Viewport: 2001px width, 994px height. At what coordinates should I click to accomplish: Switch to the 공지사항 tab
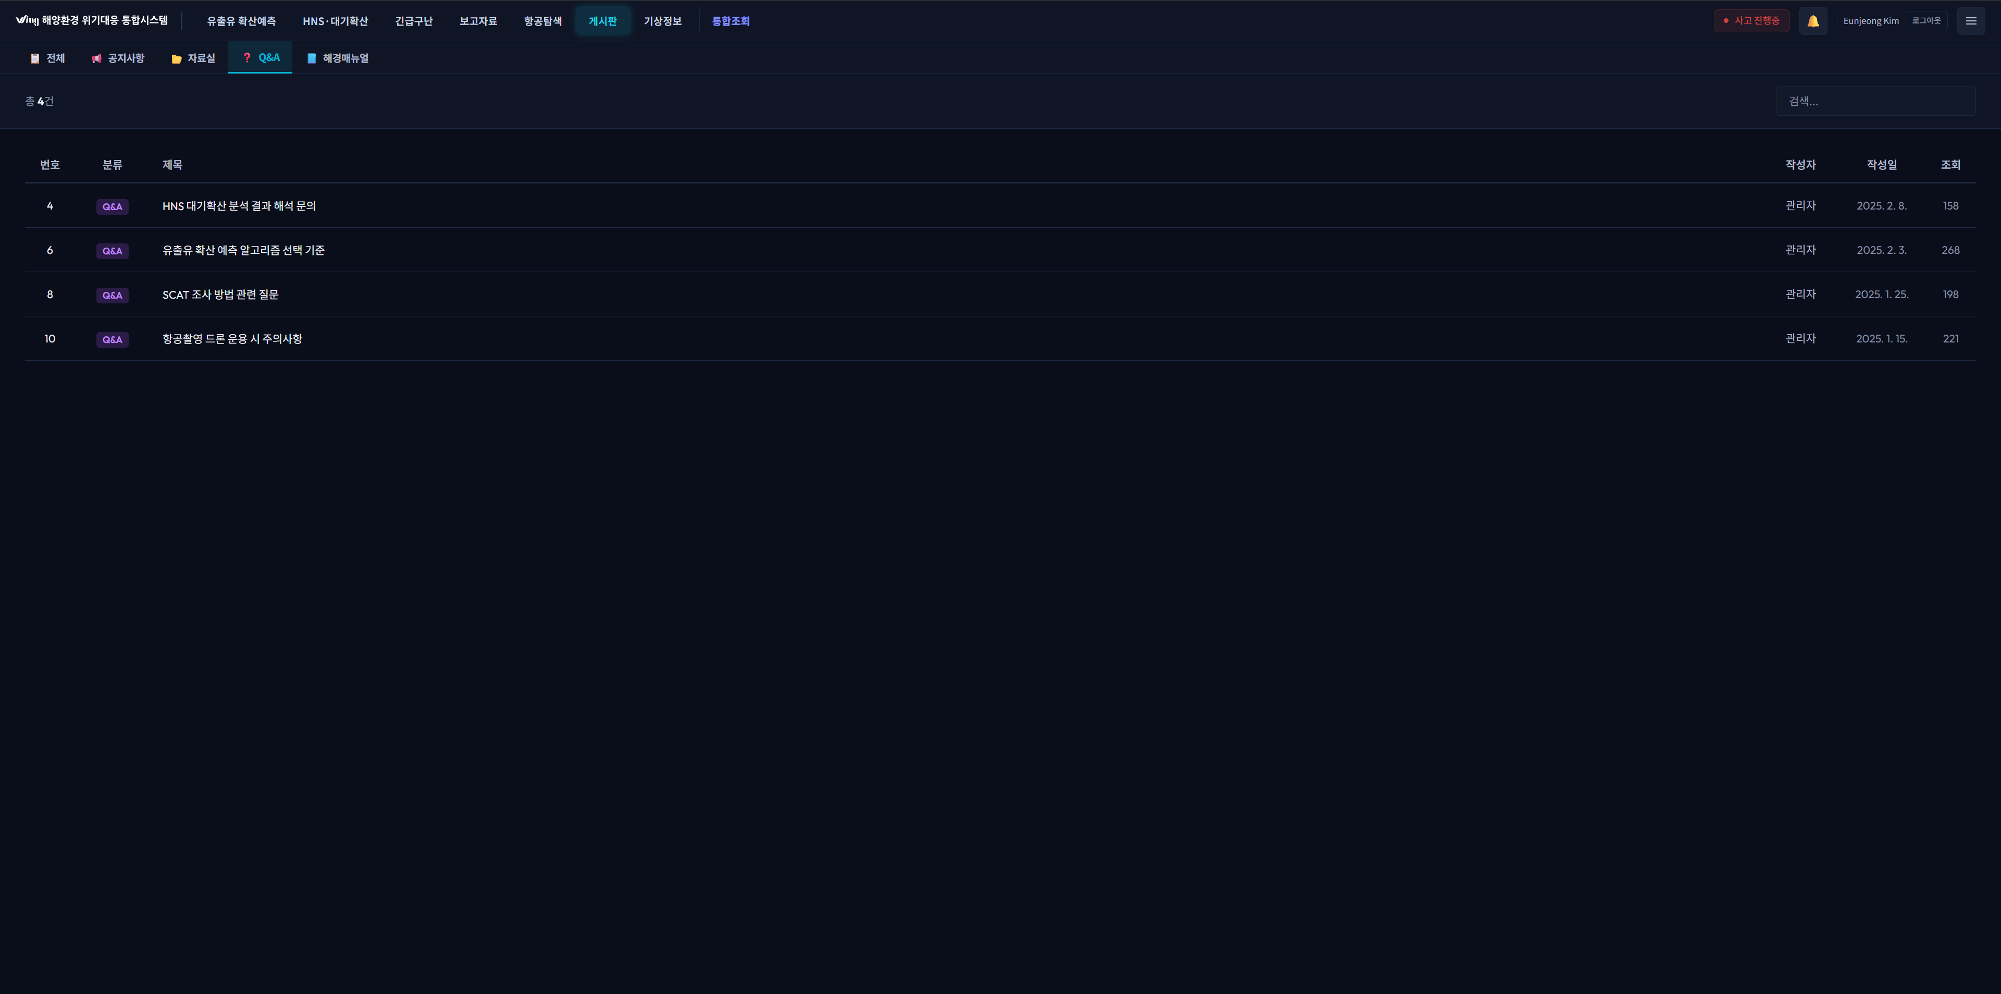[118, 58]
